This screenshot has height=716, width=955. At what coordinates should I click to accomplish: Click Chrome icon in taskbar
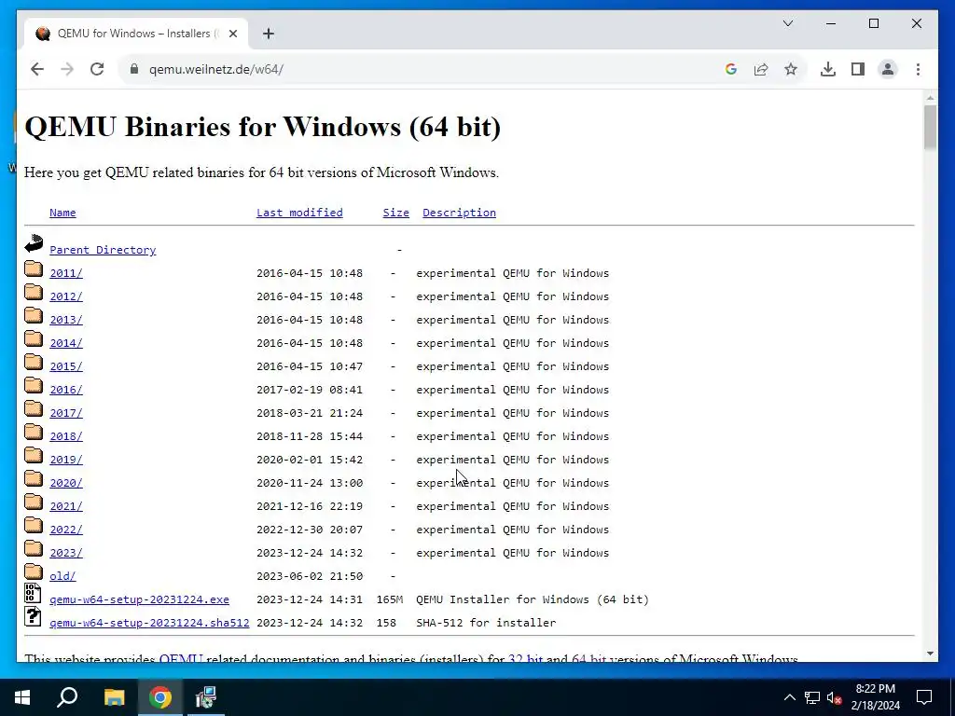160,697
